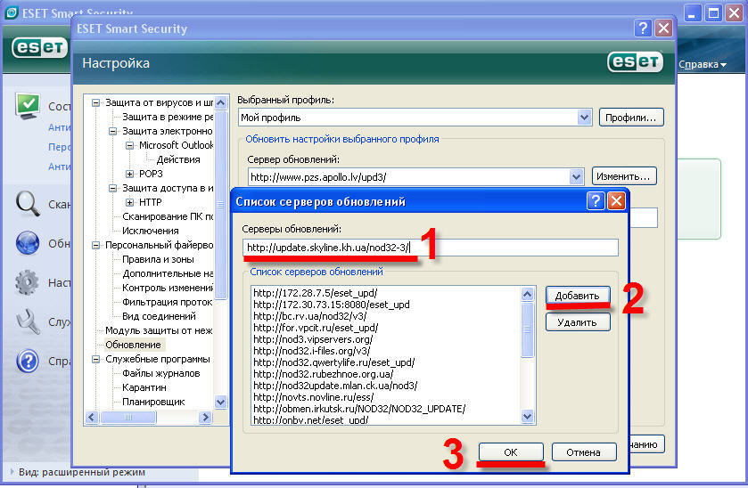Select Действия in the settings tree
The image size is (748, 488).
click(x=178, y=159)
